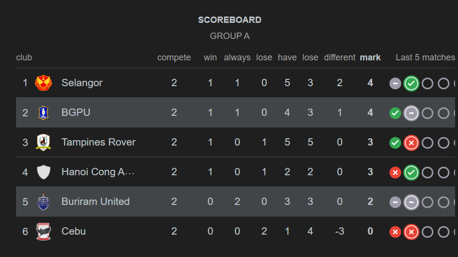Click Tampines Rover's latest loss icon

411,143
